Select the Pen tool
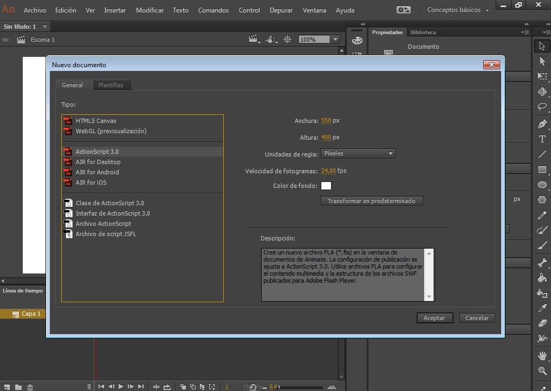This screenshot has width=551, height=391. click(542, 123)
